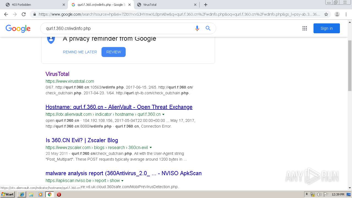
Task: Click the privacy reminder from Google heading
Action: (109, 38)
